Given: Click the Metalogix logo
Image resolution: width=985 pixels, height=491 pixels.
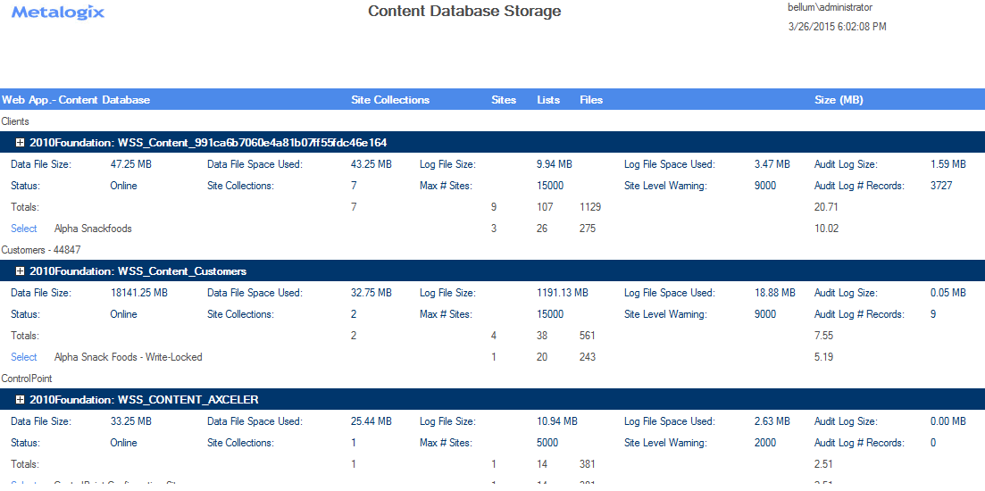Looking at the screenshot, I should coord(58,12).
